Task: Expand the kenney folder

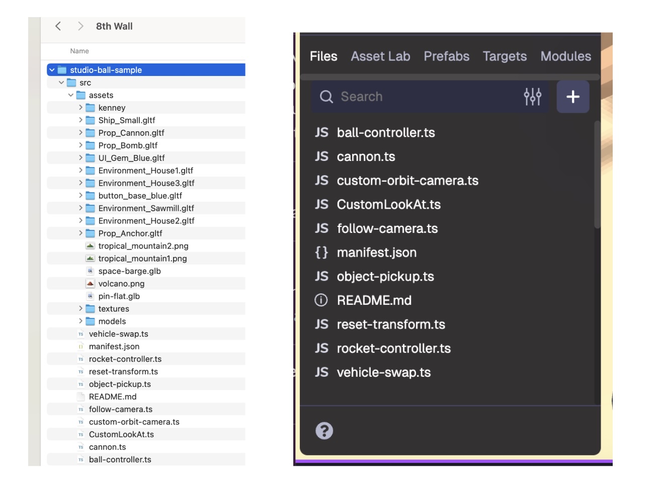Action: [80, 108]
